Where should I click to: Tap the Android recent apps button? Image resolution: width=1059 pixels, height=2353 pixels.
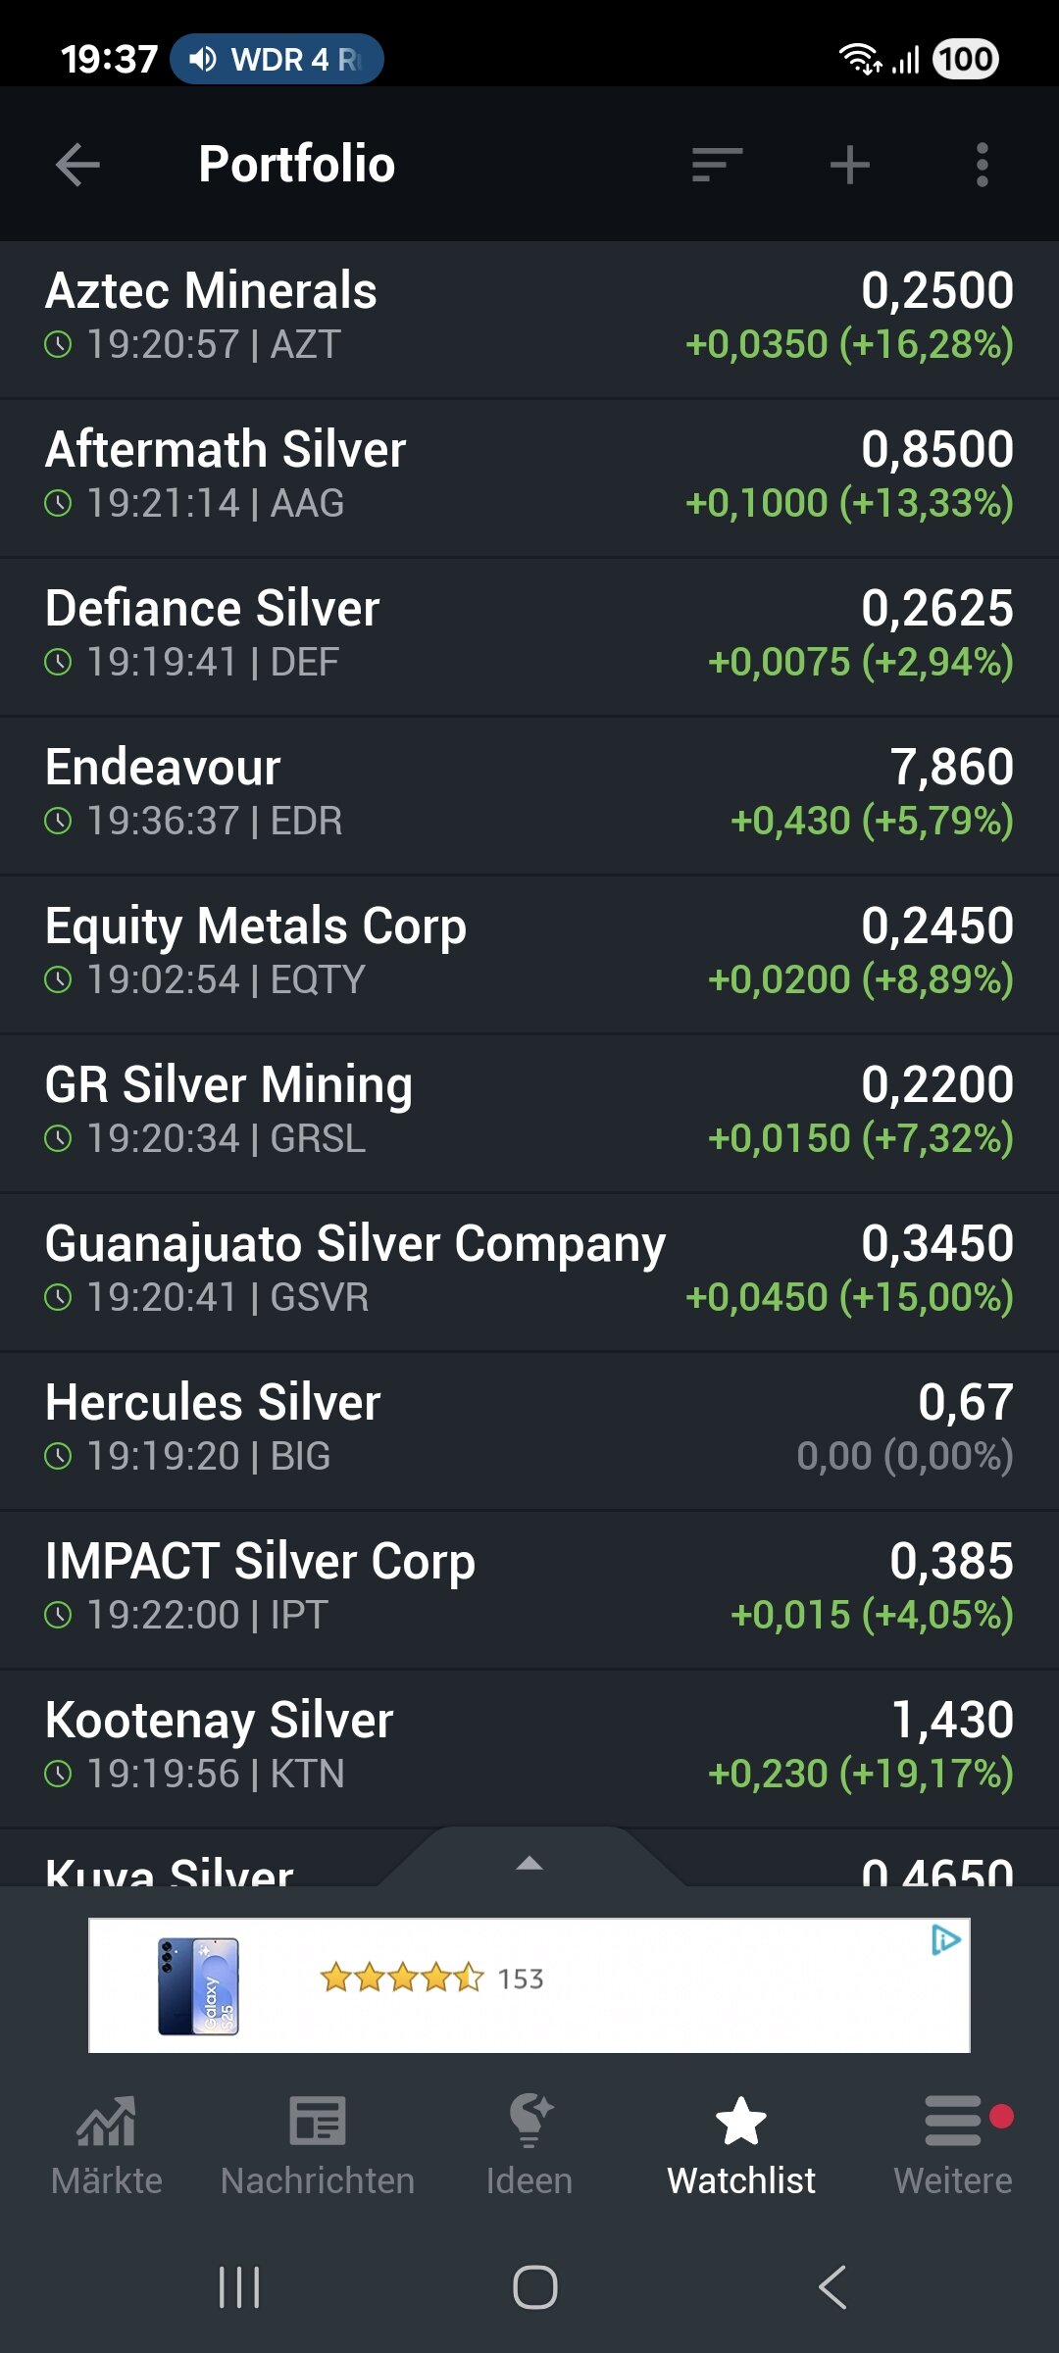tap(239, 2287)
